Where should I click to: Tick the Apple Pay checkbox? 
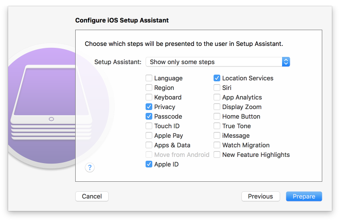pos(149,135)
